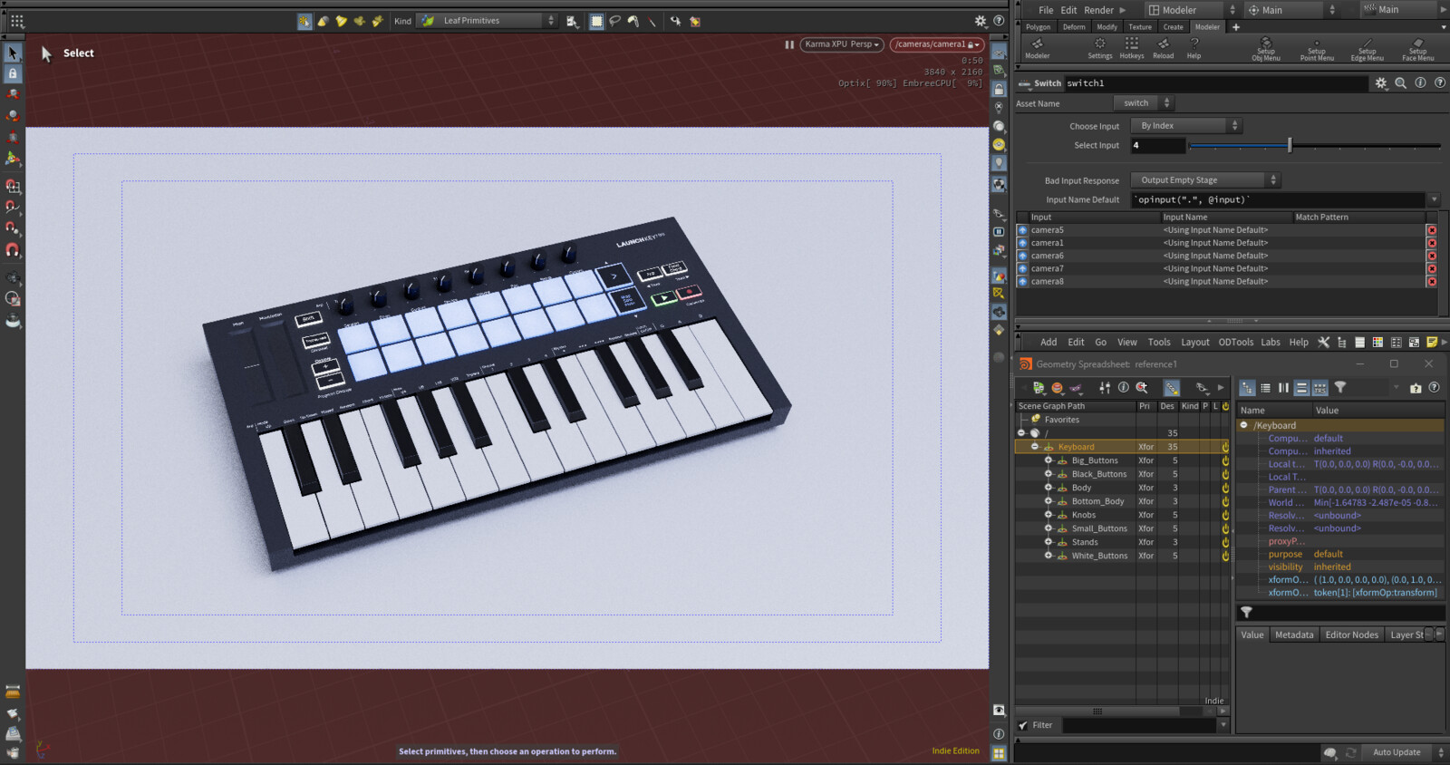Switch to the Polygon shelf tab
The height and width of the screenshot is (765, 1450).
[x=1039, y=27]
